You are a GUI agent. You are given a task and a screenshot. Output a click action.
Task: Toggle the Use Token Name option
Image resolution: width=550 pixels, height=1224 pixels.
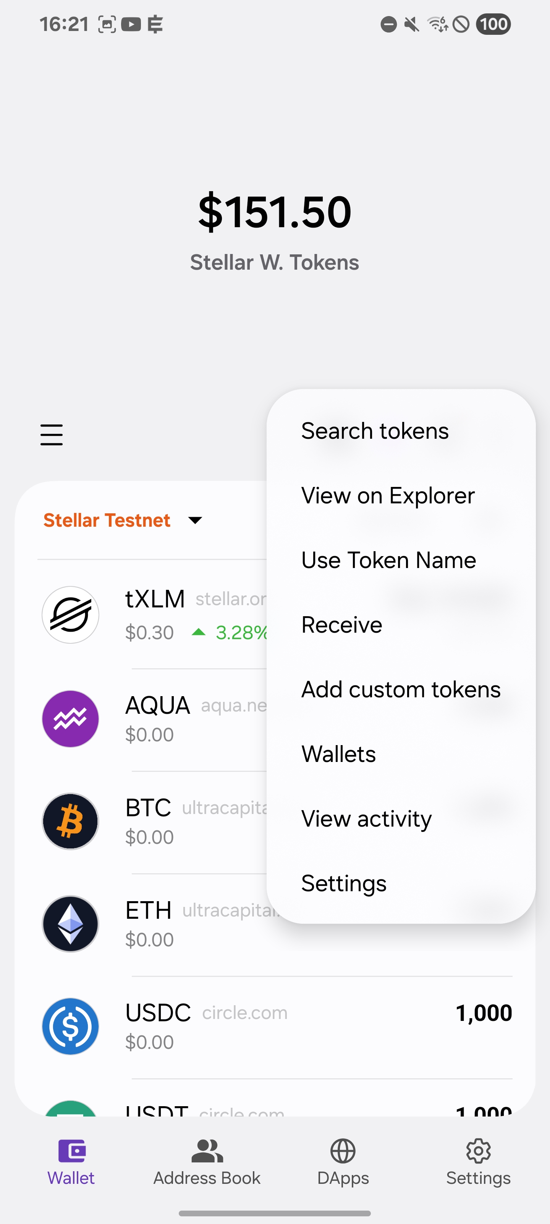click(388, 560)
